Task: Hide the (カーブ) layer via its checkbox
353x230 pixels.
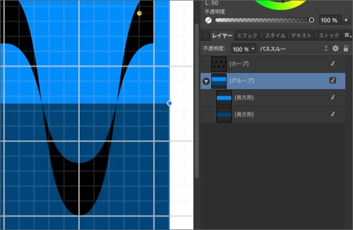Action: pos(333,63)
